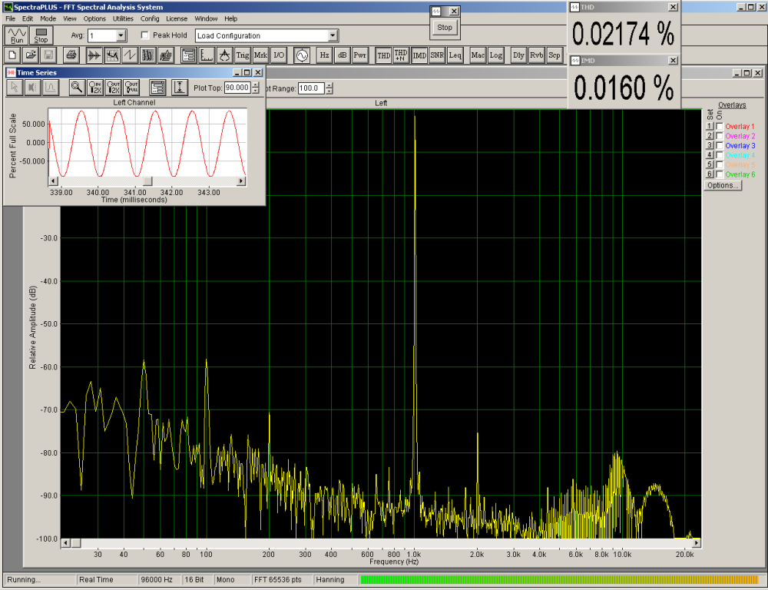Click the THD utility toolbar icon
This screenshot has width=768, height=590.
pyautogui.click(x=383, y=55)
